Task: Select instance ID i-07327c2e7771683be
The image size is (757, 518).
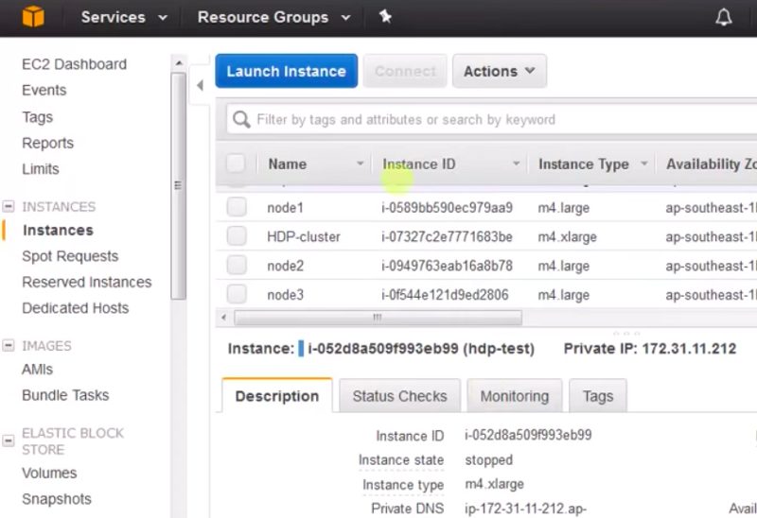Action: pyautogui.click(x=447, y=236)
